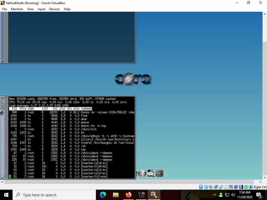Click the iconize bar button of top window
Image resolution: width=267 pixels, height=200 pixels.
coord(2,102)
